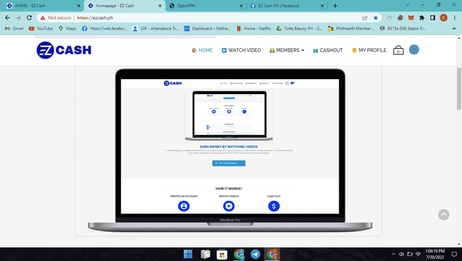This screenshot has height=261, width=462.
Task: Open the web.facebo... bookmark
Action: click(105, 29)
